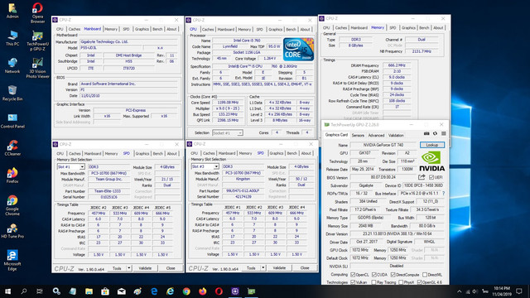Image resolution: width=530 pixels, height=298 pixels.
Task: Toggle the CUDA checkbox
Action: click(x=373, y=275)
